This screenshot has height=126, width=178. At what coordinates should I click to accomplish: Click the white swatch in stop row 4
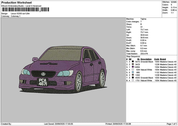[x=133, y=70]
